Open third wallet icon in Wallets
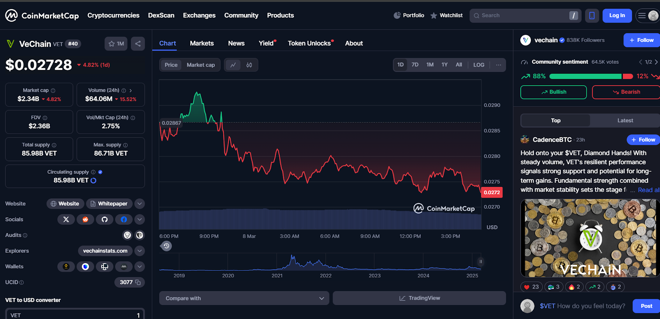 (105, 267)
